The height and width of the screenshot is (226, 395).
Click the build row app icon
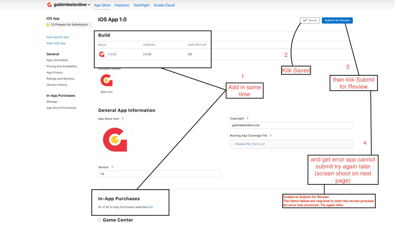(x=102, y=54)
